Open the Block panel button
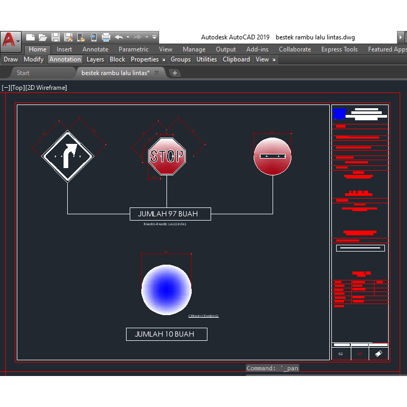Image resolution: width=407 pixels, height=407 pixels. pyautogui.click(x=117, y=59)
